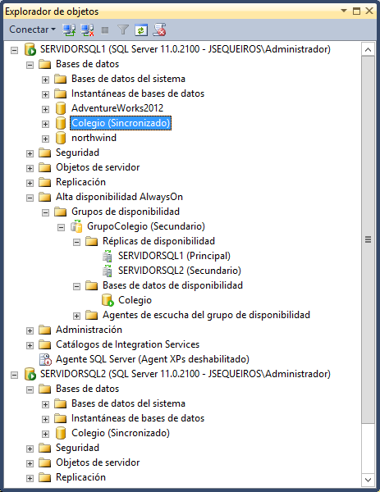Expand Objetos de servidor under SERVIDORSQL1
The width and height of the screenshot is (380, 492).
click(30, 168)
